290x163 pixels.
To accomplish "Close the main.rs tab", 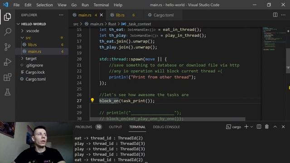I will 101,15.
